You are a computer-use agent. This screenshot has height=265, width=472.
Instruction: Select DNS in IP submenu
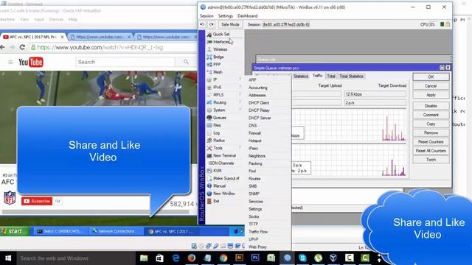(252, 125)
